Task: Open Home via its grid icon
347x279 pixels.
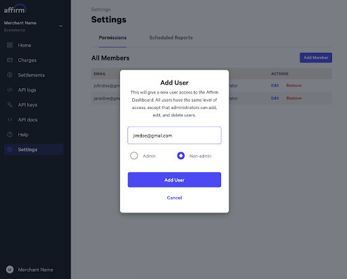Action: pos(9,45)
